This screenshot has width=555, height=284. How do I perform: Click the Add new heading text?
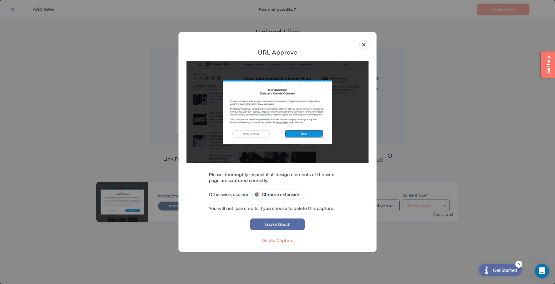pyautogui.click(x=43, y=9)
